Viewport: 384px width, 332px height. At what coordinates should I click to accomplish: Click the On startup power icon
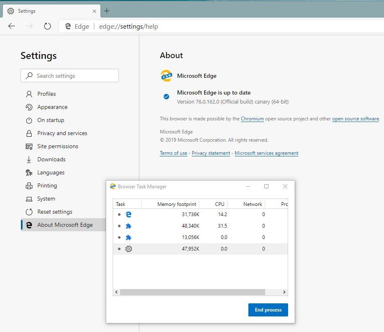[x=29, y=120]
